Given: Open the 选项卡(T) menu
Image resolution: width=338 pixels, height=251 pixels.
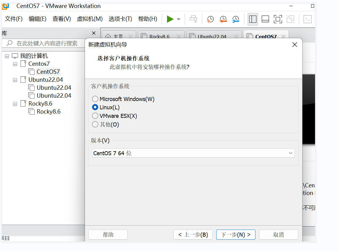Looking at the screenshot, I should [x=120, y=19].
